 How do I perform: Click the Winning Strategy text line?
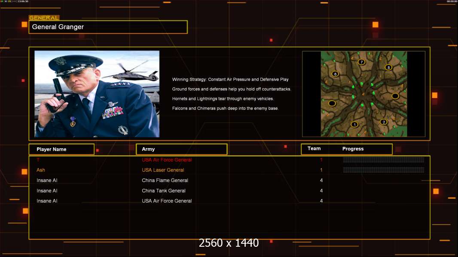click(230, 80)
